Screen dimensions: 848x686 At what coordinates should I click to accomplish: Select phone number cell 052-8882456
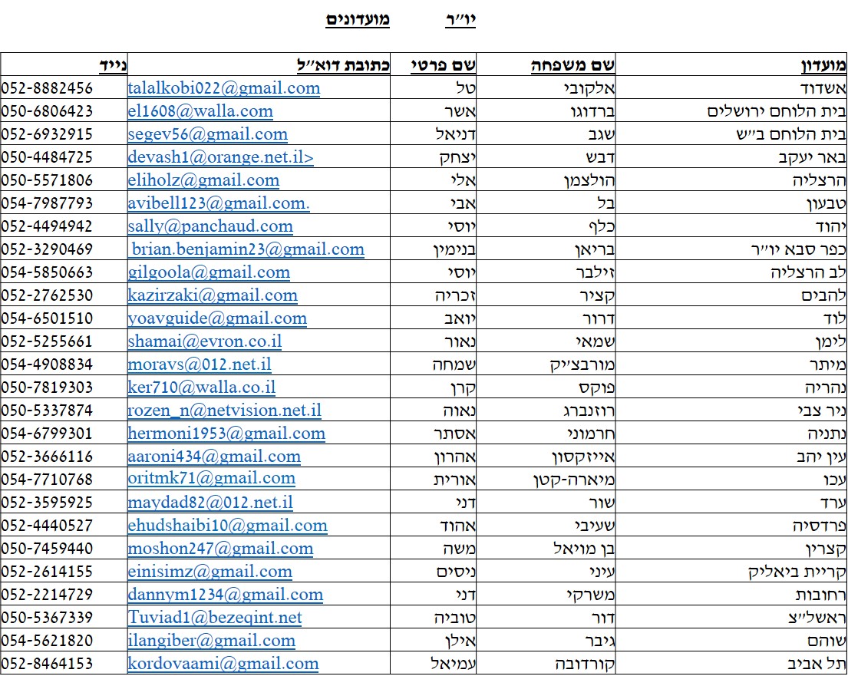[x=48, y=88]
